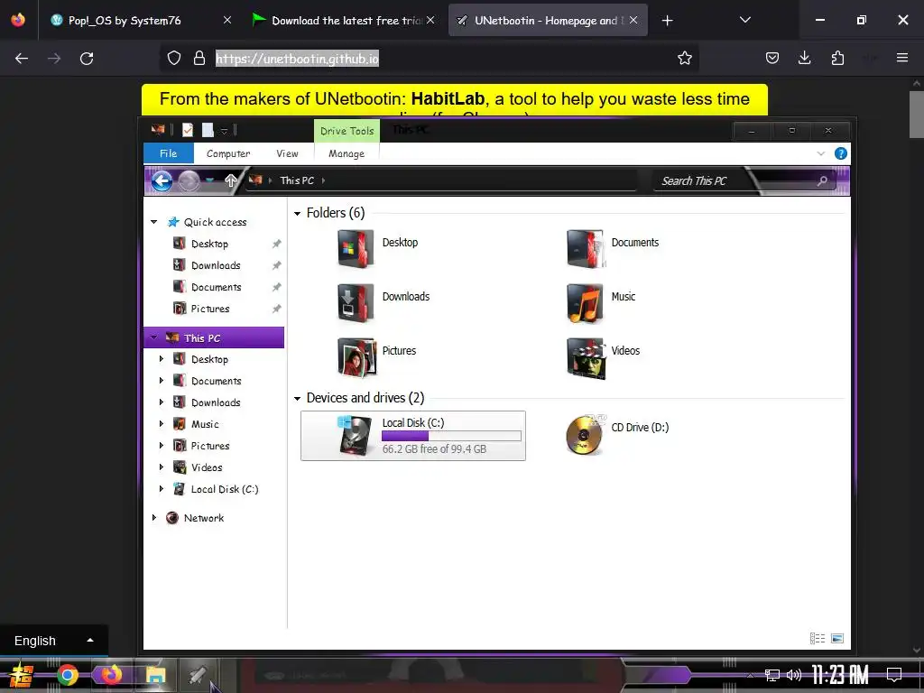Open the Videos folder icon in main pane
The height and width of the screenshot is (693, 924).
point(585,357)
